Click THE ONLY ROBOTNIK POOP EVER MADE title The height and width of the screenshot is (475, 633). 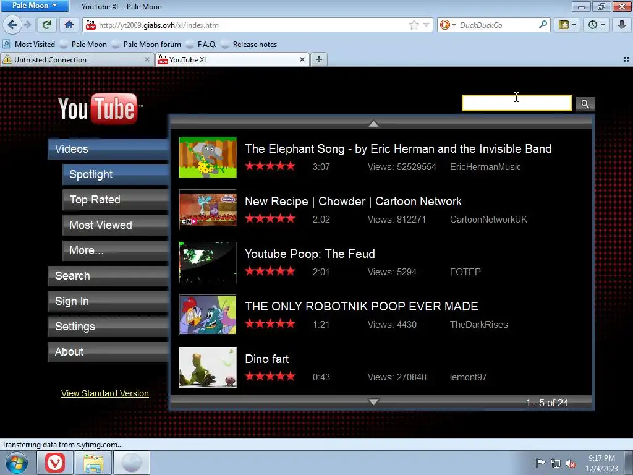pyautogui.click(x=361, y=306)
